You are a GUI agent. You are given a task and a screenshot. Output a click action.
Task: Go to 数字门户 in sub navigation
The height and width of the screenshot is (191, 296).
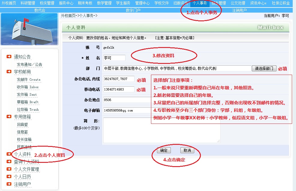(133, 10)
